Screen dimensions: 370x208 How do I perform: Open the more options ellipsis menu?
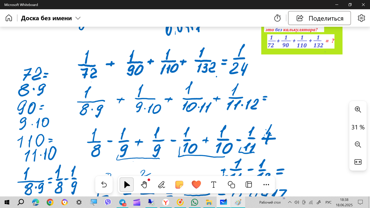tap(266, 185)
